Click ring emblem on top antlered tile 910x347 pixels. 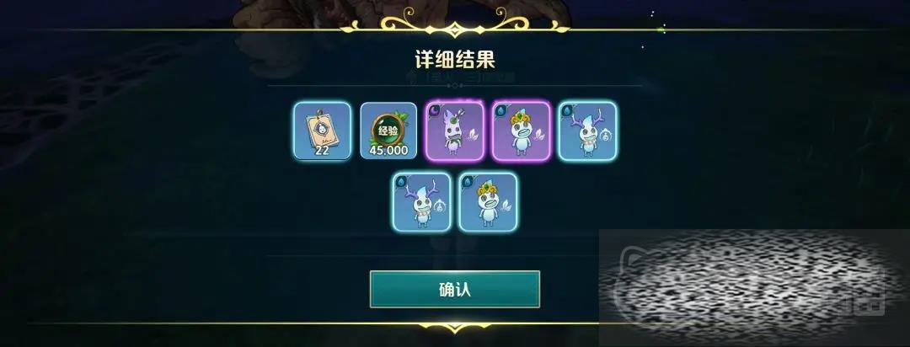pyautogui.click(x=606, y=136)
